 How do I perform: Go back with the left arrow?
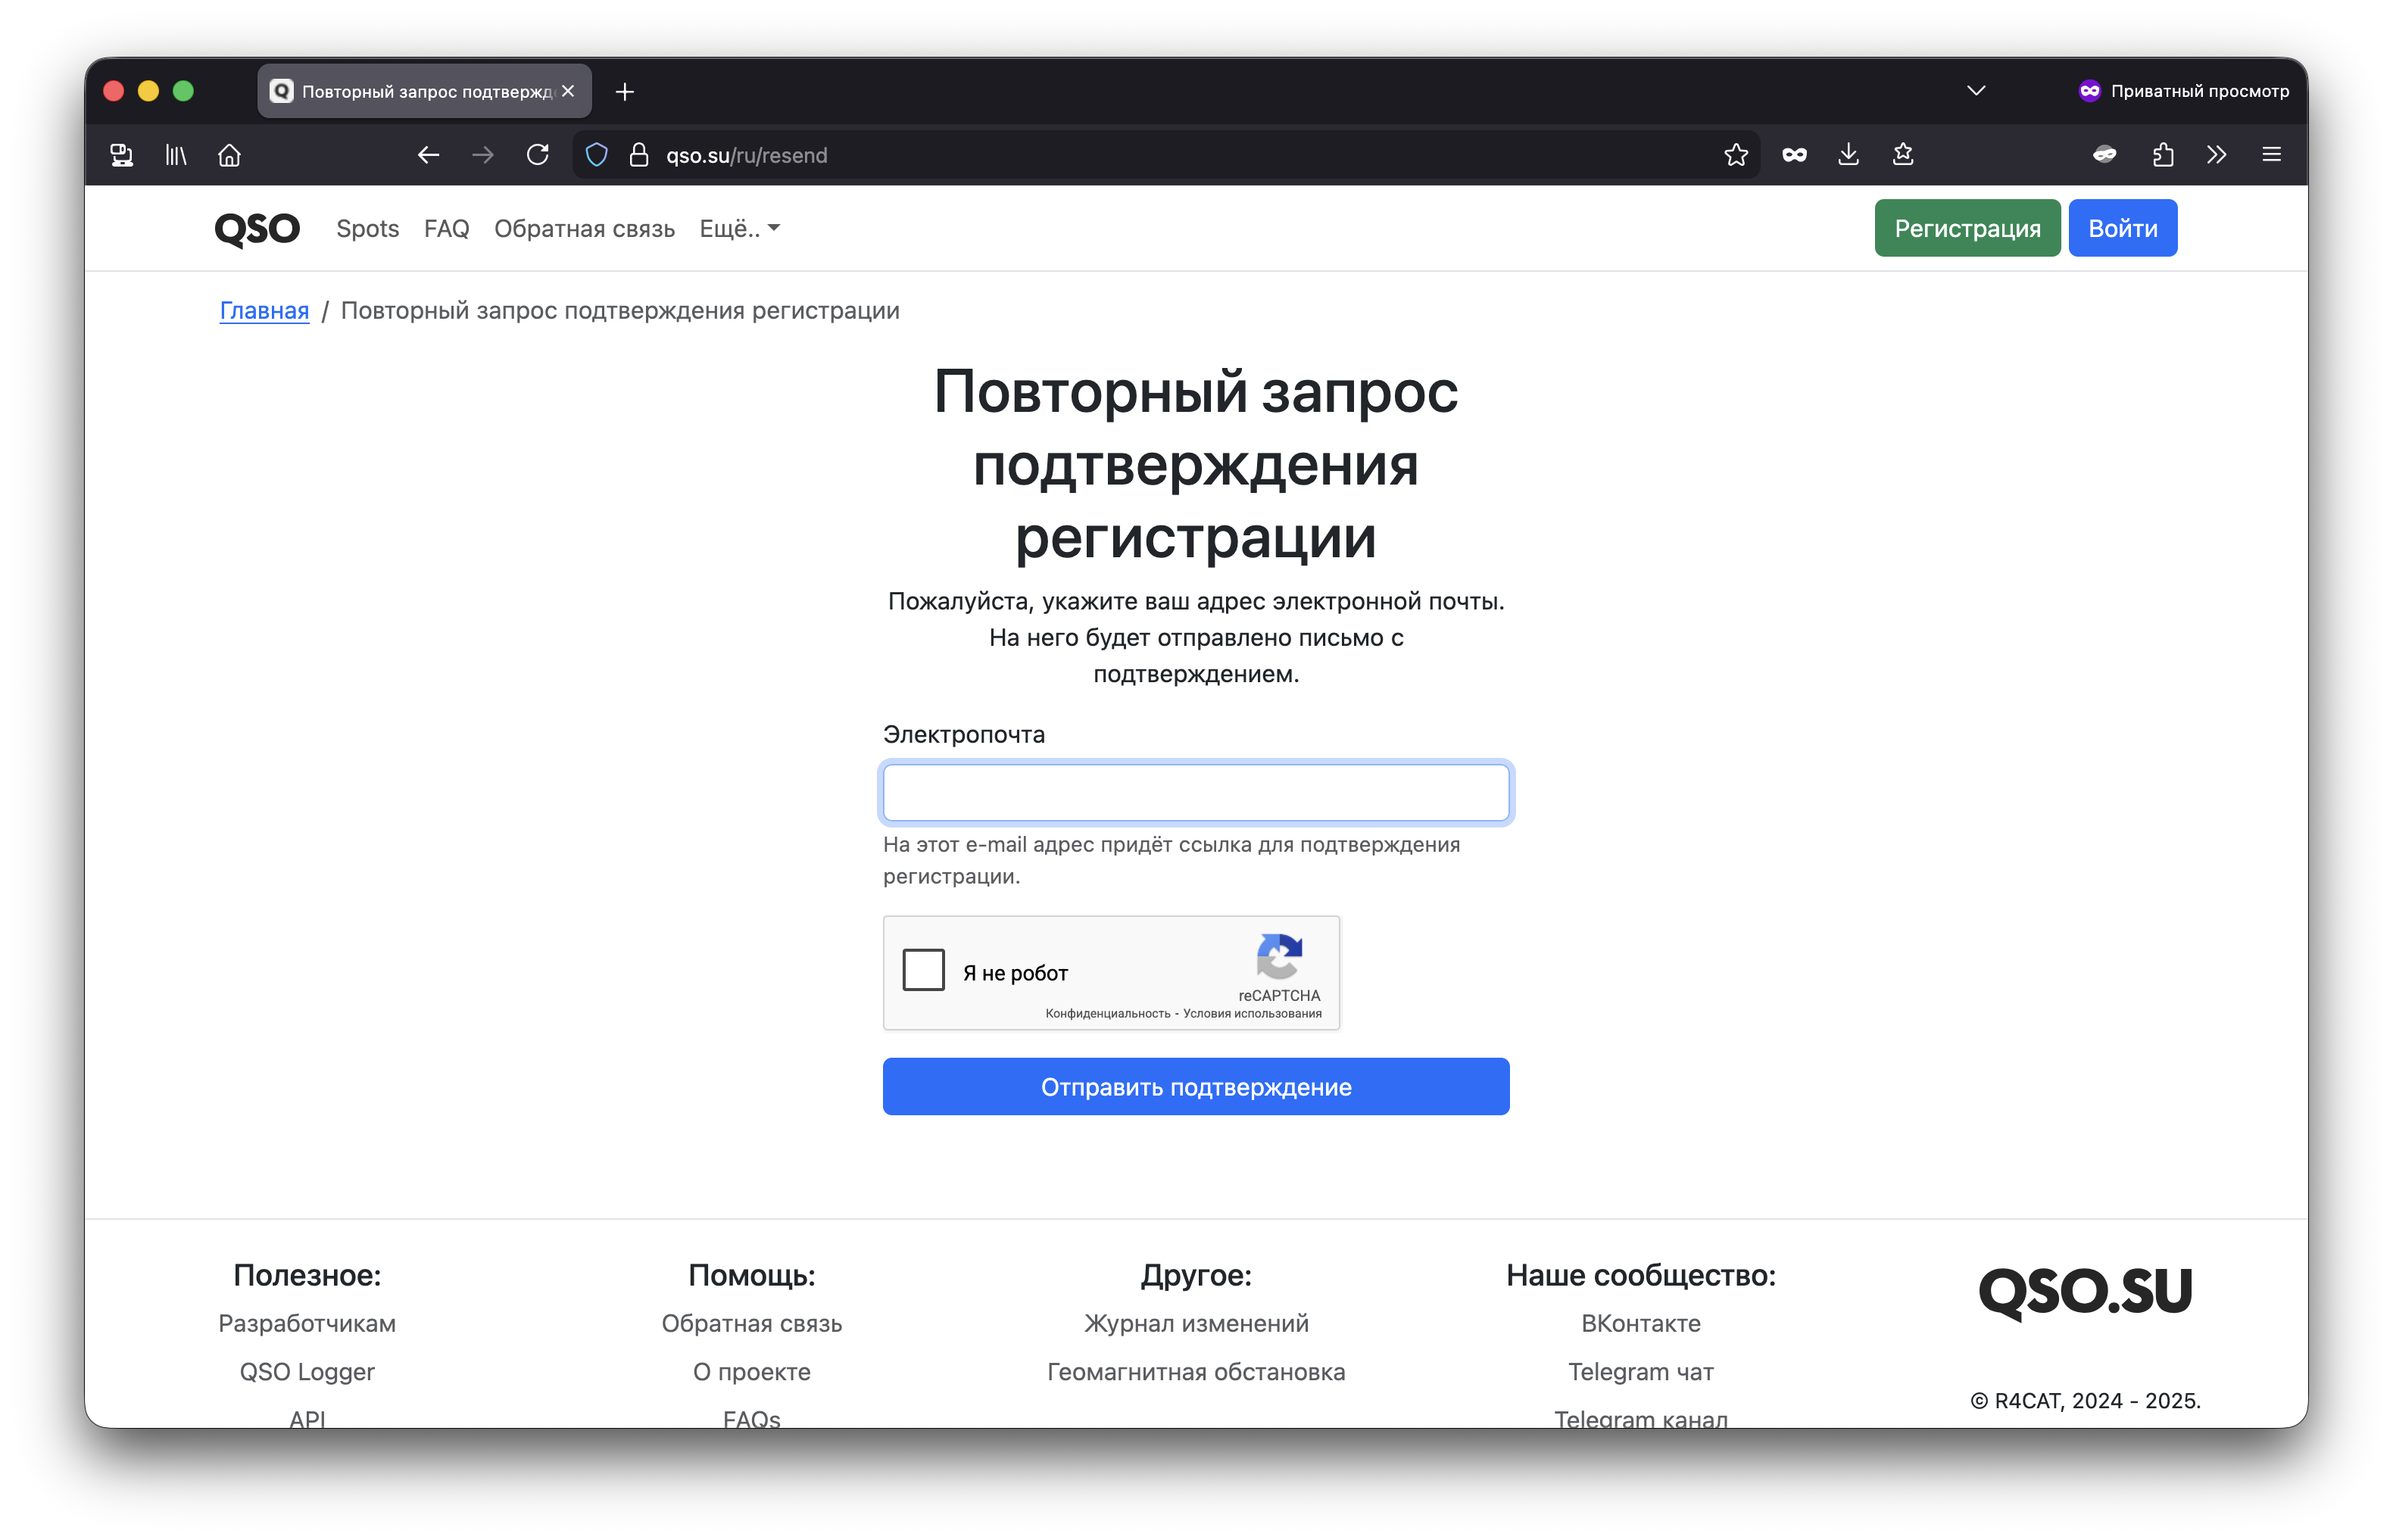pyautogui.click(x=428, y=155)
